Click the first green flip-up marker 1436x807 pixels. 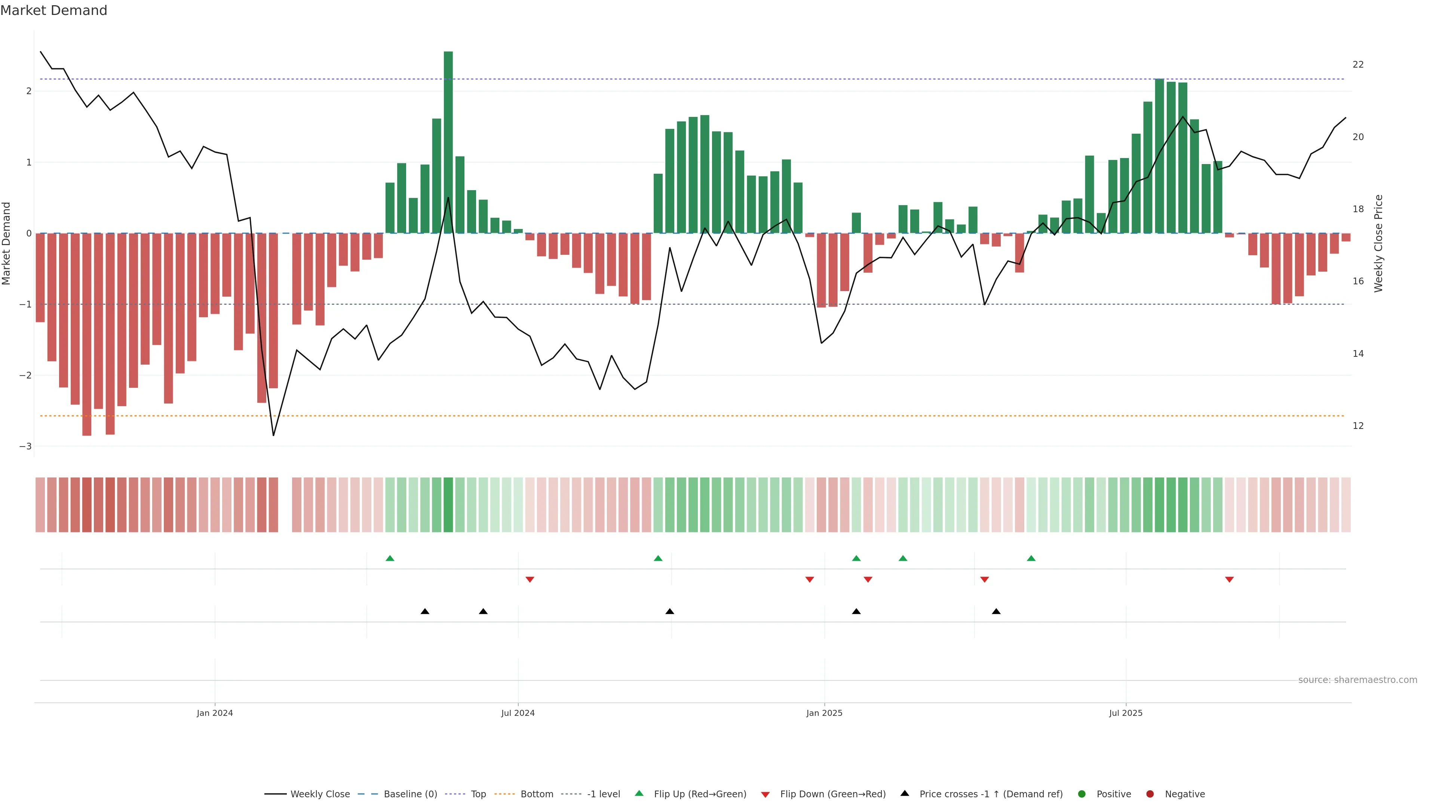390,558
